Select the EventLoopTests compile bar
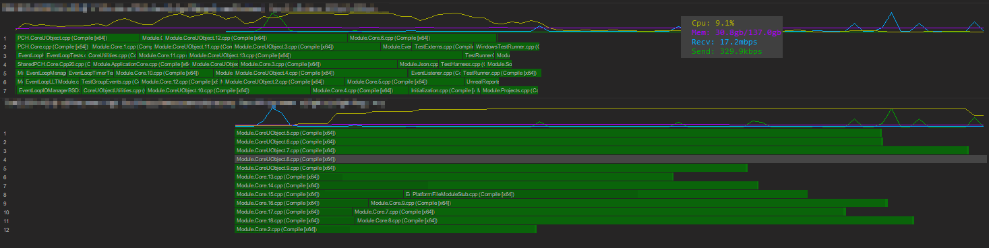The width and height of the screenshot is (989, 248). (65, 55)
